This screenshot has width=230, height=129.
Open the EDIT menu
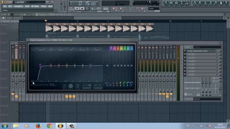point(10,6)
